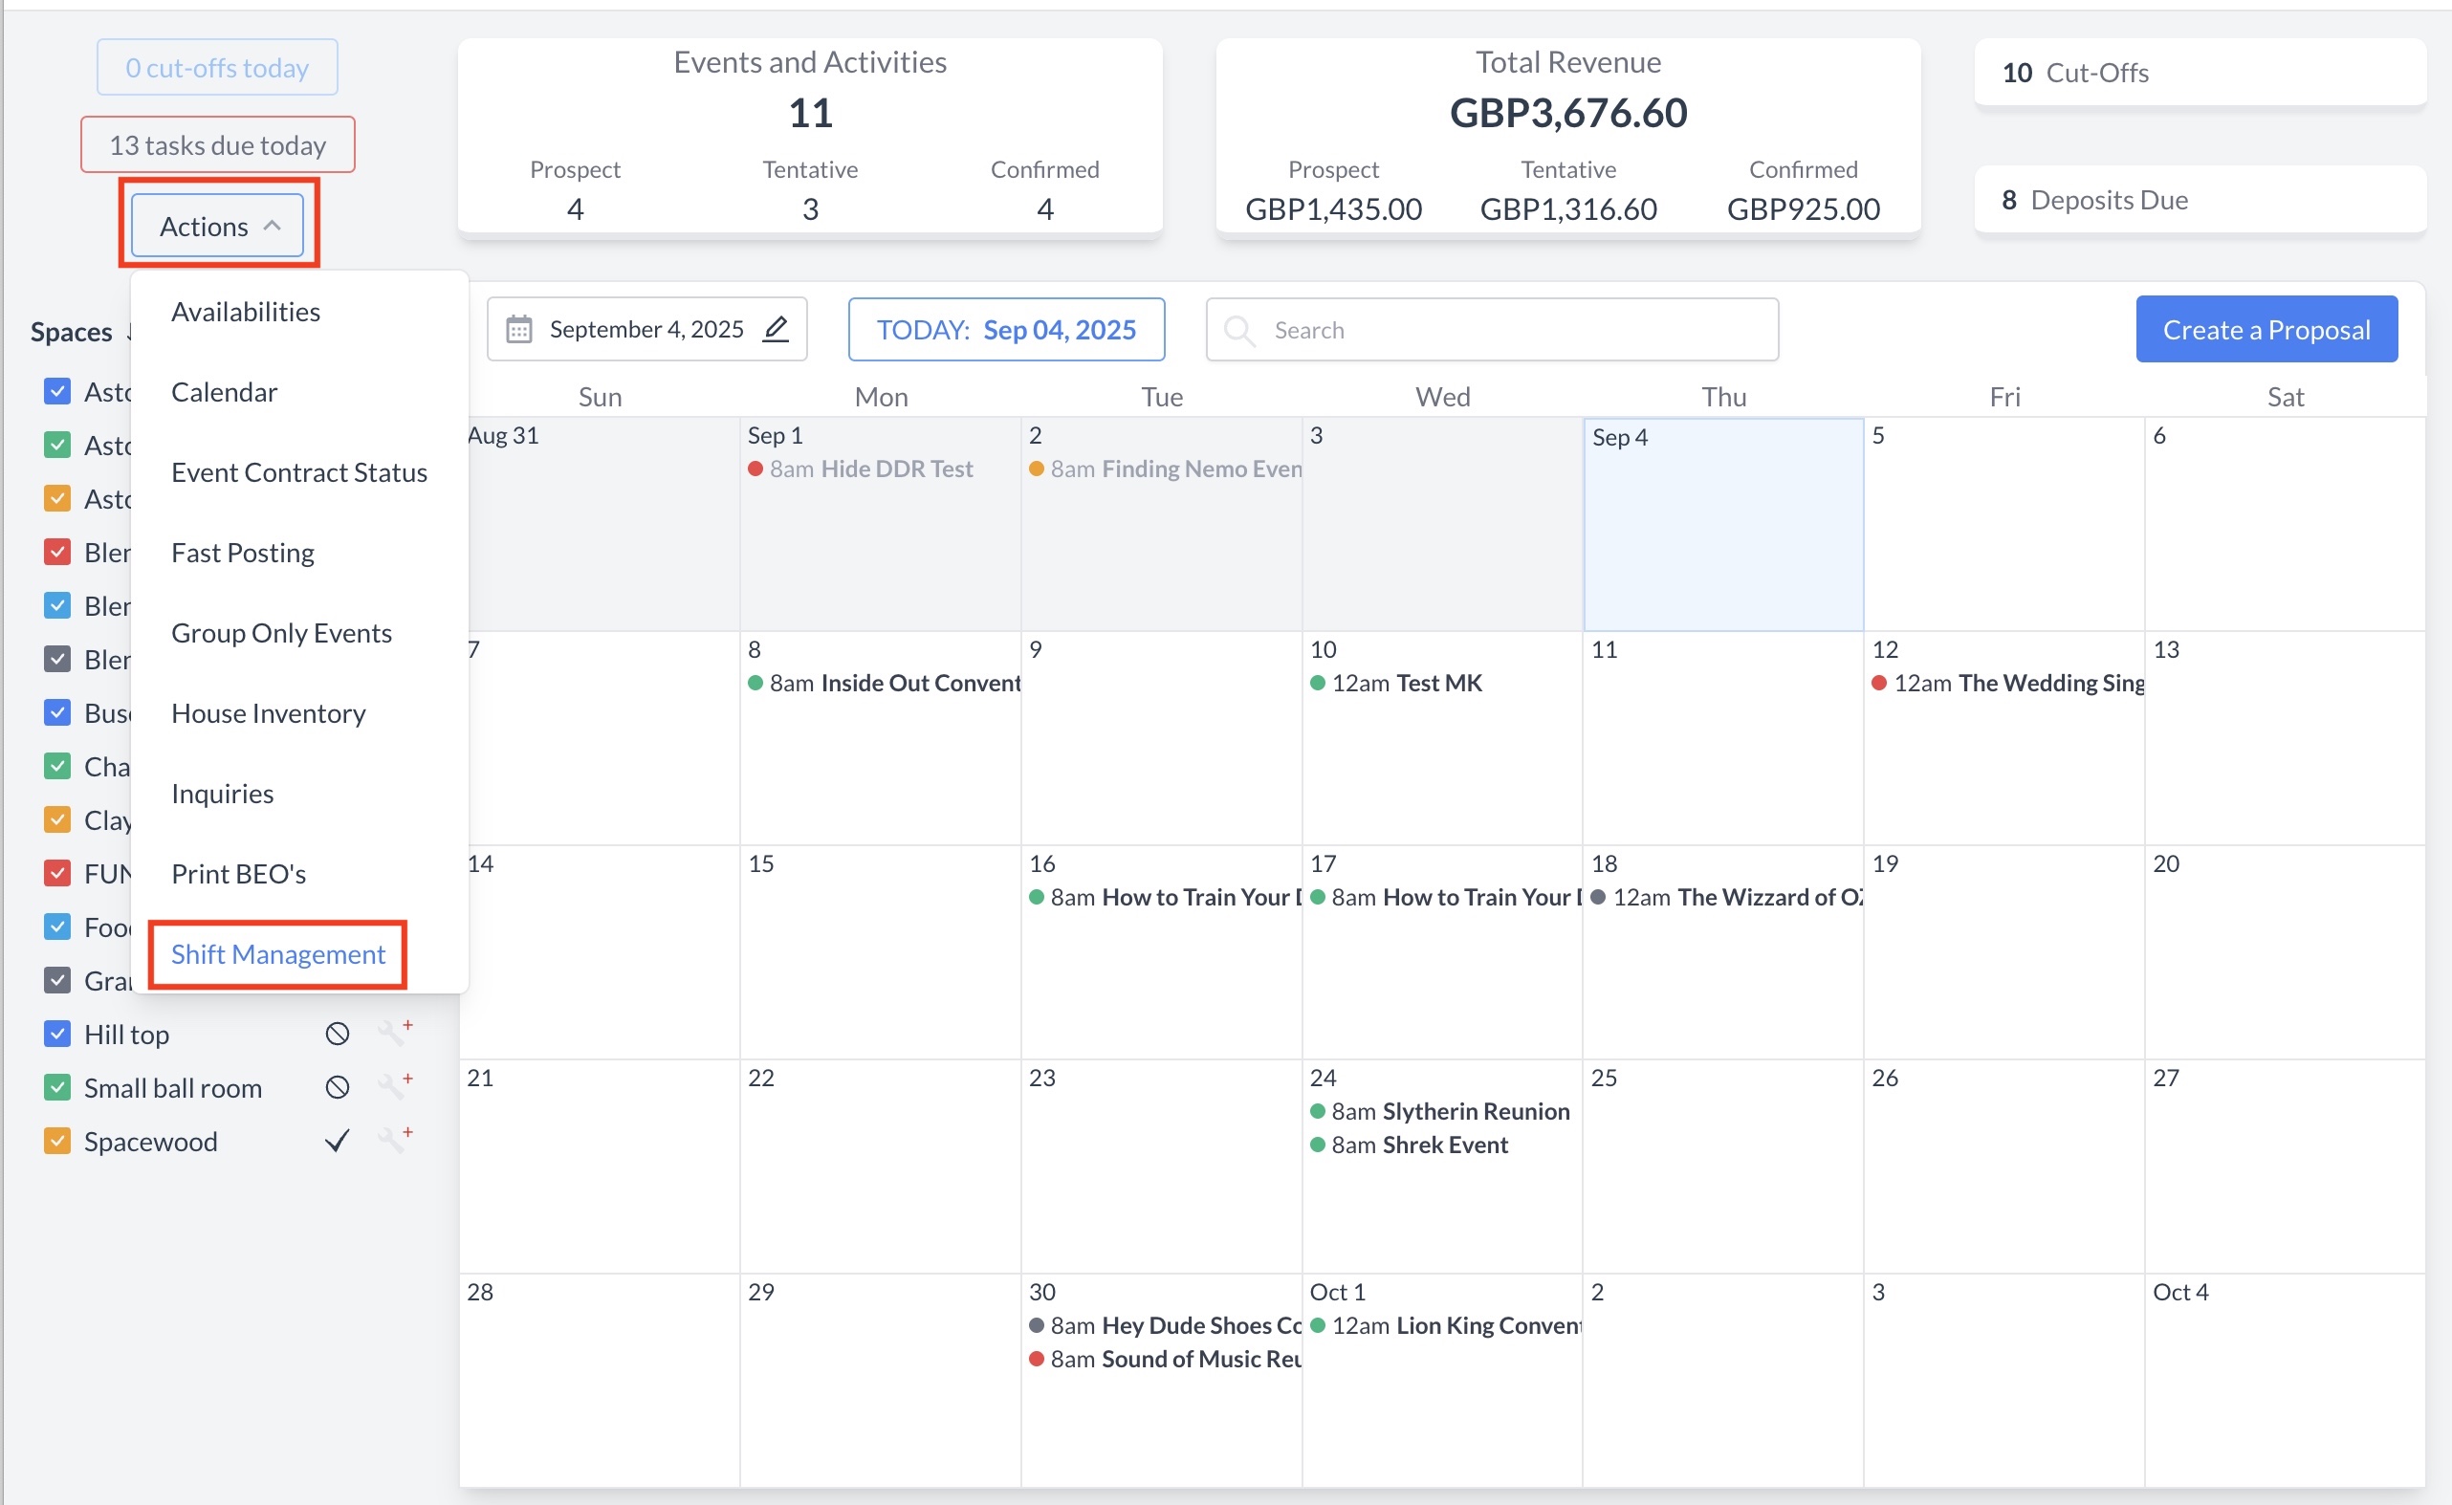This screenshot has height=1505, width=2452.
Task: Open the 10 Cut-Offs panel
Action: [x=2199, y=73]
